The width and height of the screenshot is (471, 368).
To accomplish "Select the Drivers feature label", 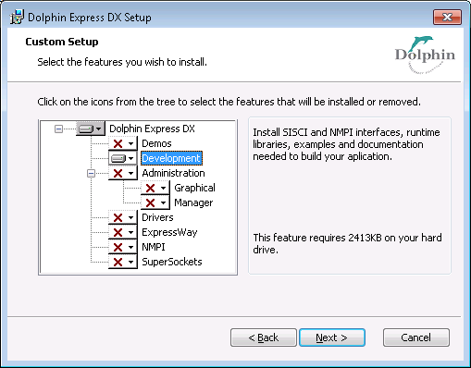I will [x=157, y=217].
